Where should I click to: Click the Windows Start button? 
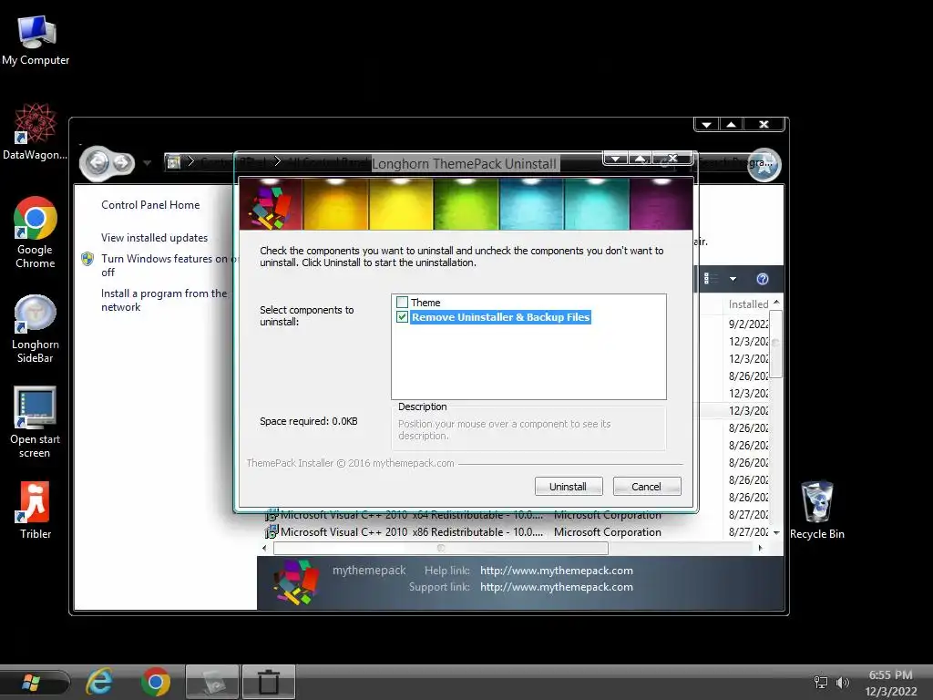pyautogui.click(x=31, y=682)
